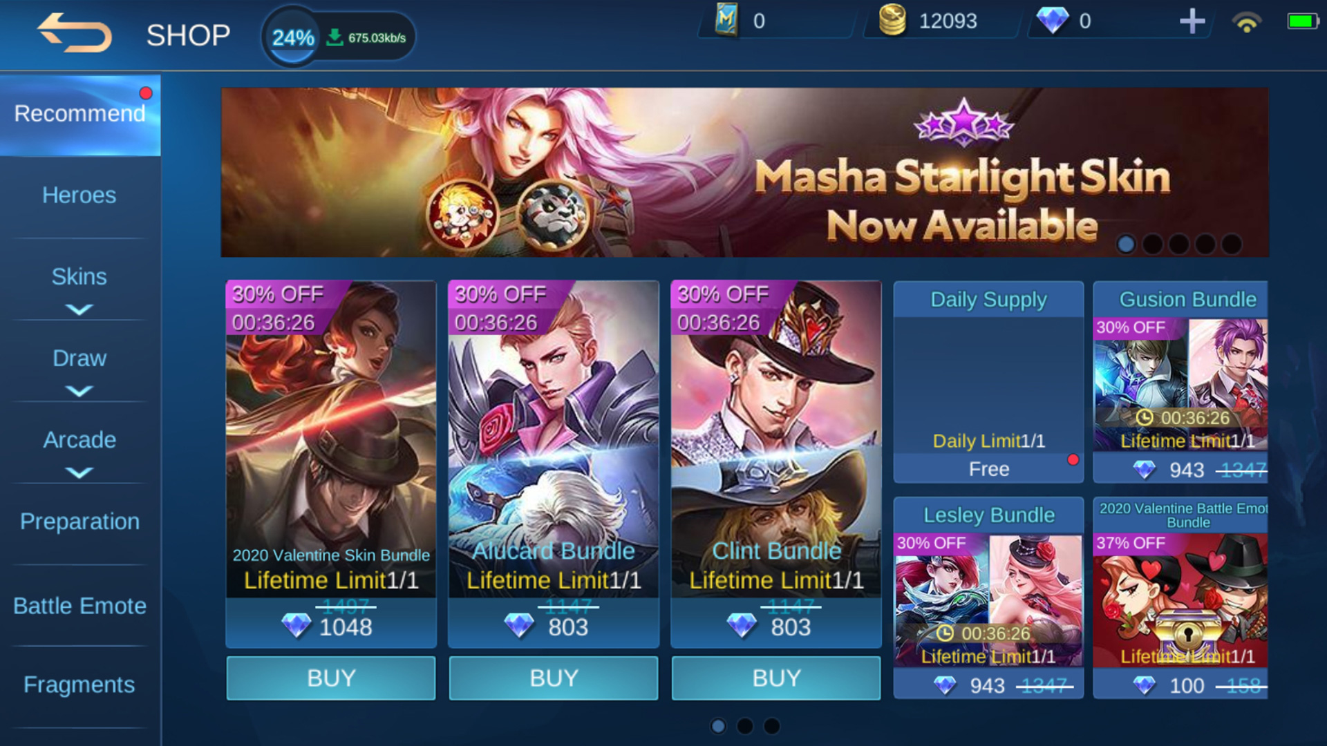Image resolution: width=1327 pixels, height=746 pixels.
Task: Tap the back arrow icon
Action: 75,32
